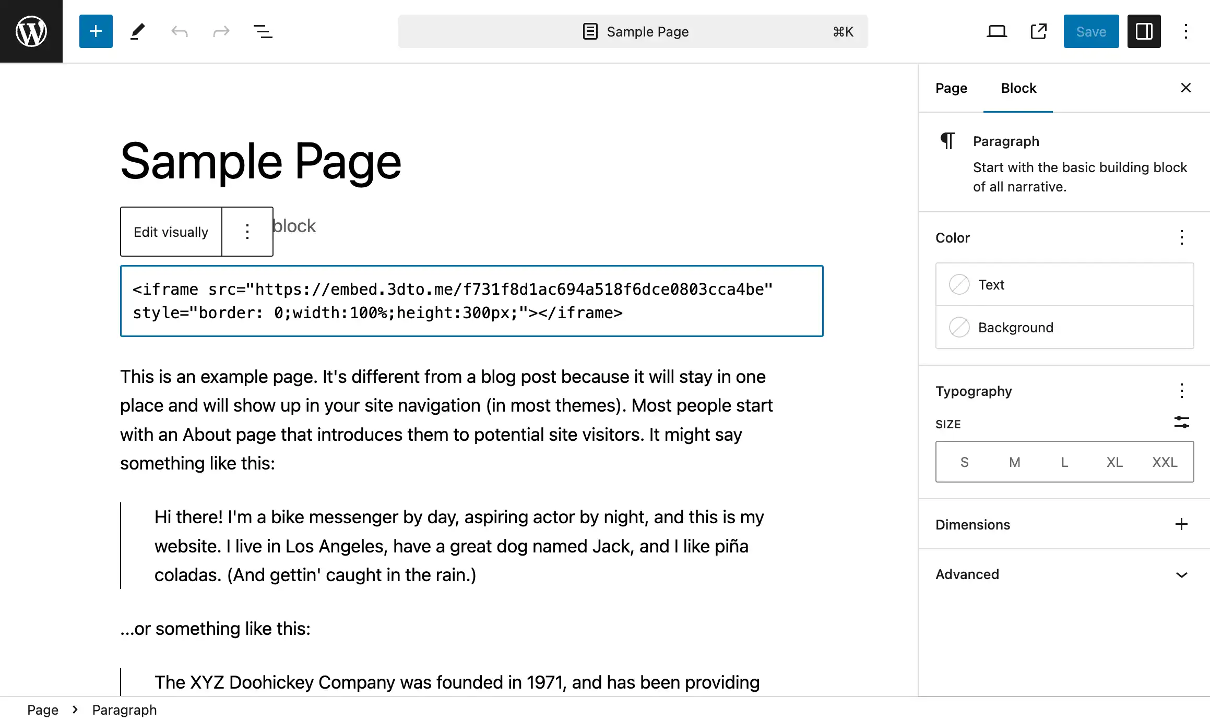View page in new tab icon

[x=1038, y=31]
